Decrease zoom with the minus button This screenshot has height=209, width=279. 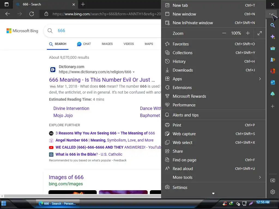pyautogui.click(x=224, y=33)
